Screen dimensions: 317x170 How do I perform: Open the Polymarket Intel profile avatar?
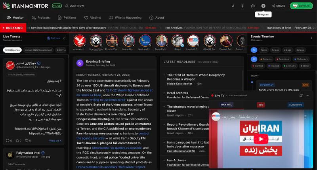coord(10,155)
